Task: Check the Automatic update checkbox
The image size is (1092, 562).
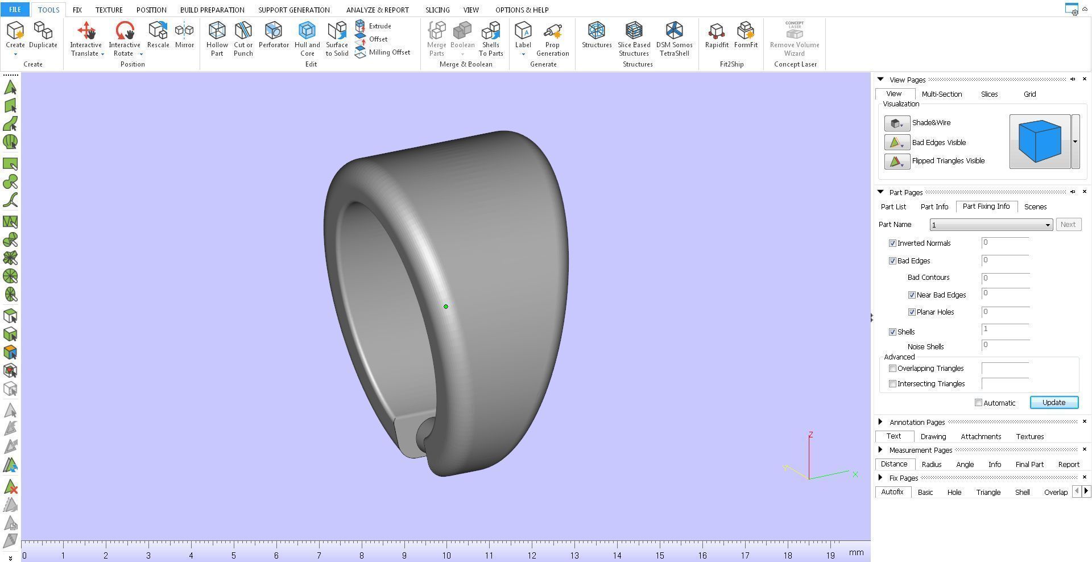Action: (978, 403)
